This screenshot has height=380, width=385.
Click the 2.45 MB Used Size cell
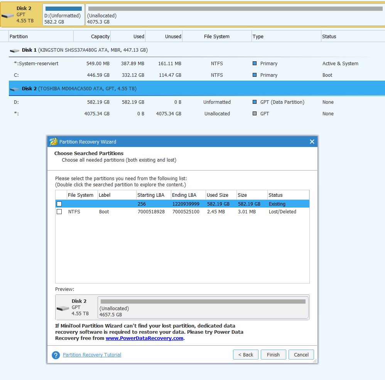[x=216, y=211]
